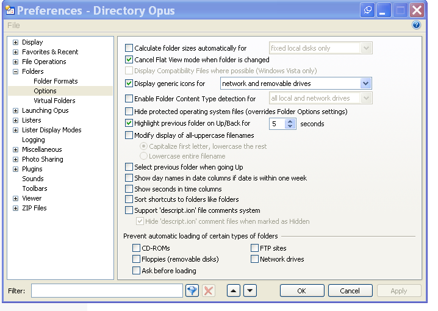Screen dimensions: 438x311
Task: Click the down arrow navigation button
Action: 250,291
